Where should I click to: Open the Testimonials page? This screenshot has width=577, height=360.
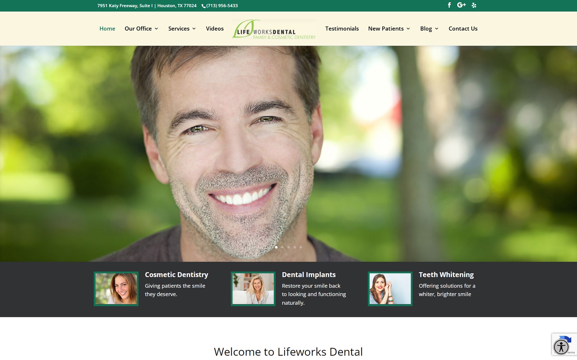(x=342, y=28)
